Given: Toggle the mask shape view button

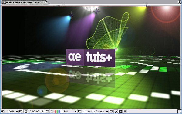Looking at the screenshot, I should [26, 112].
